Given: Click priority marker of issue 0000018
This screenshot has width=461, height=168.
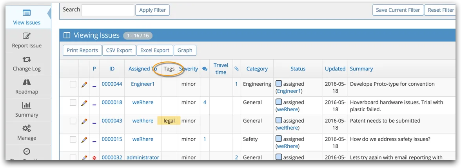Looking at the screenshot, I should 94,105.
